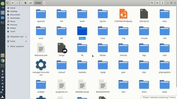Eject the Filesystem root volume

coord(26,37)
